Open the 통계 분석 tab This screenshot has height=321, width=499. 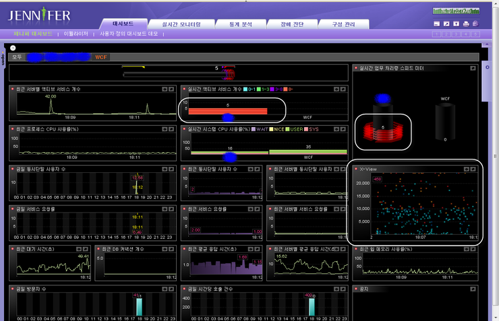tap(241, 24)
